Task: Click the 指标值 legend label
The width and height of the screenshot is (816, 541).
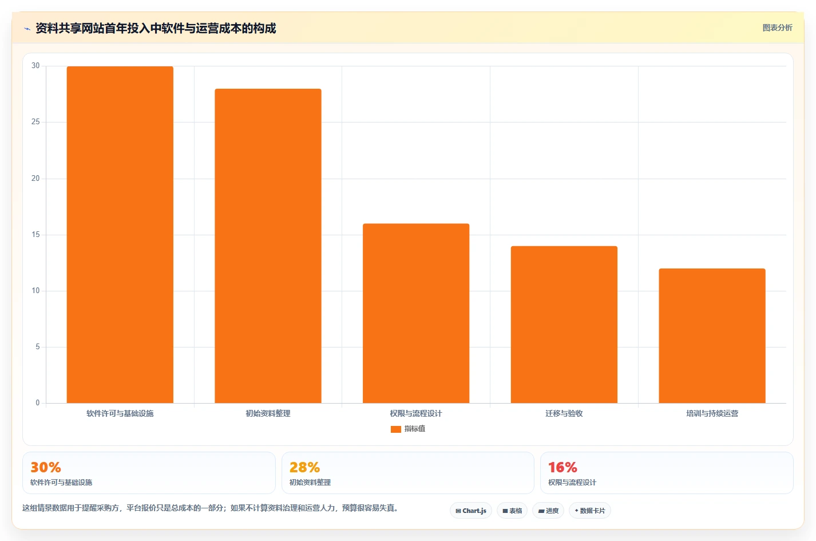Action: (x=415, y=429)
